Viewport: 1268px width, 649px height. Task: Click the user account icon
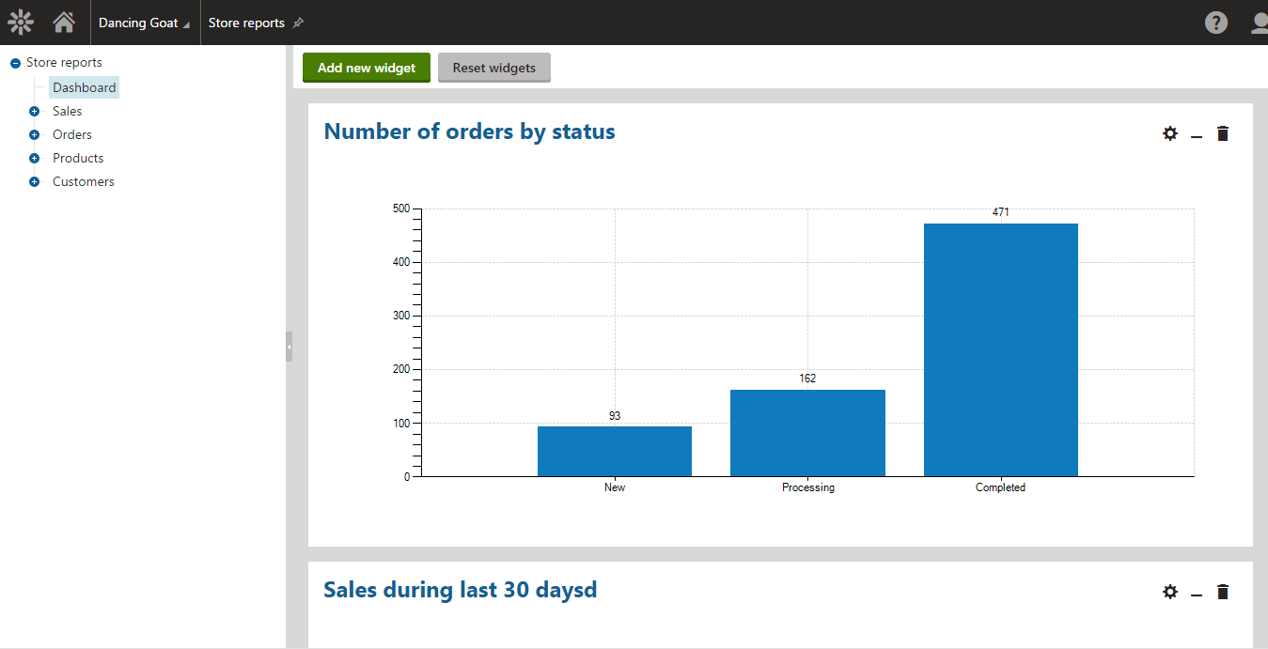click(1259, 22)
